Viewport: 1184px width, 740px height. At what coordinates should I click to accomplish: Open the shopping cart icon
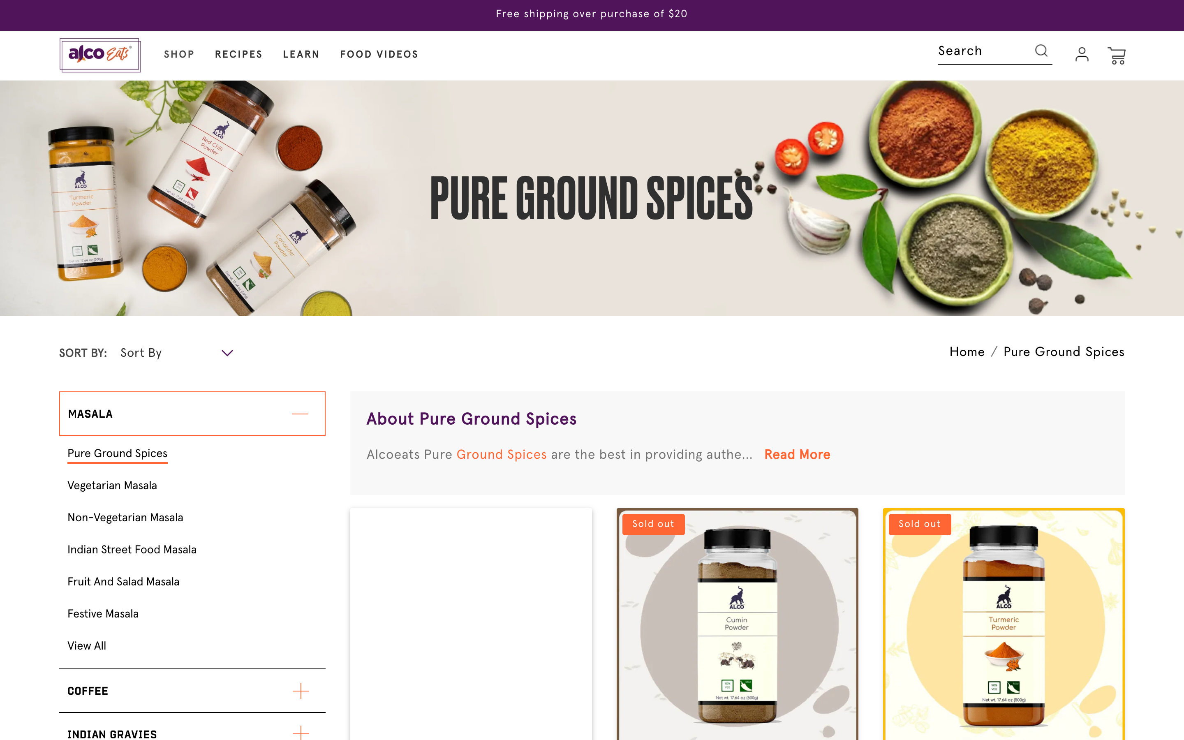click(1117, 55)
